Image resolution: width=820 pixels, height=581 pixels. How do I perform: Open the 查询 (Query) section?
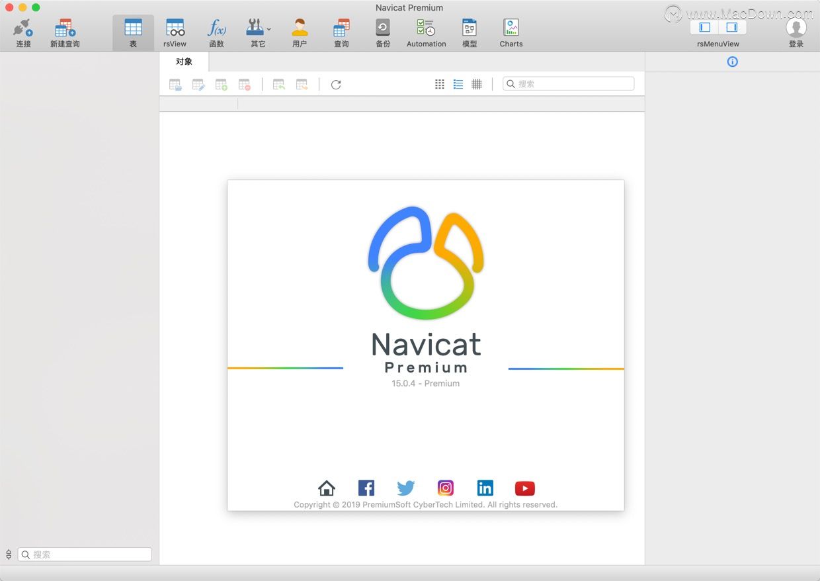tap(341, 33)
